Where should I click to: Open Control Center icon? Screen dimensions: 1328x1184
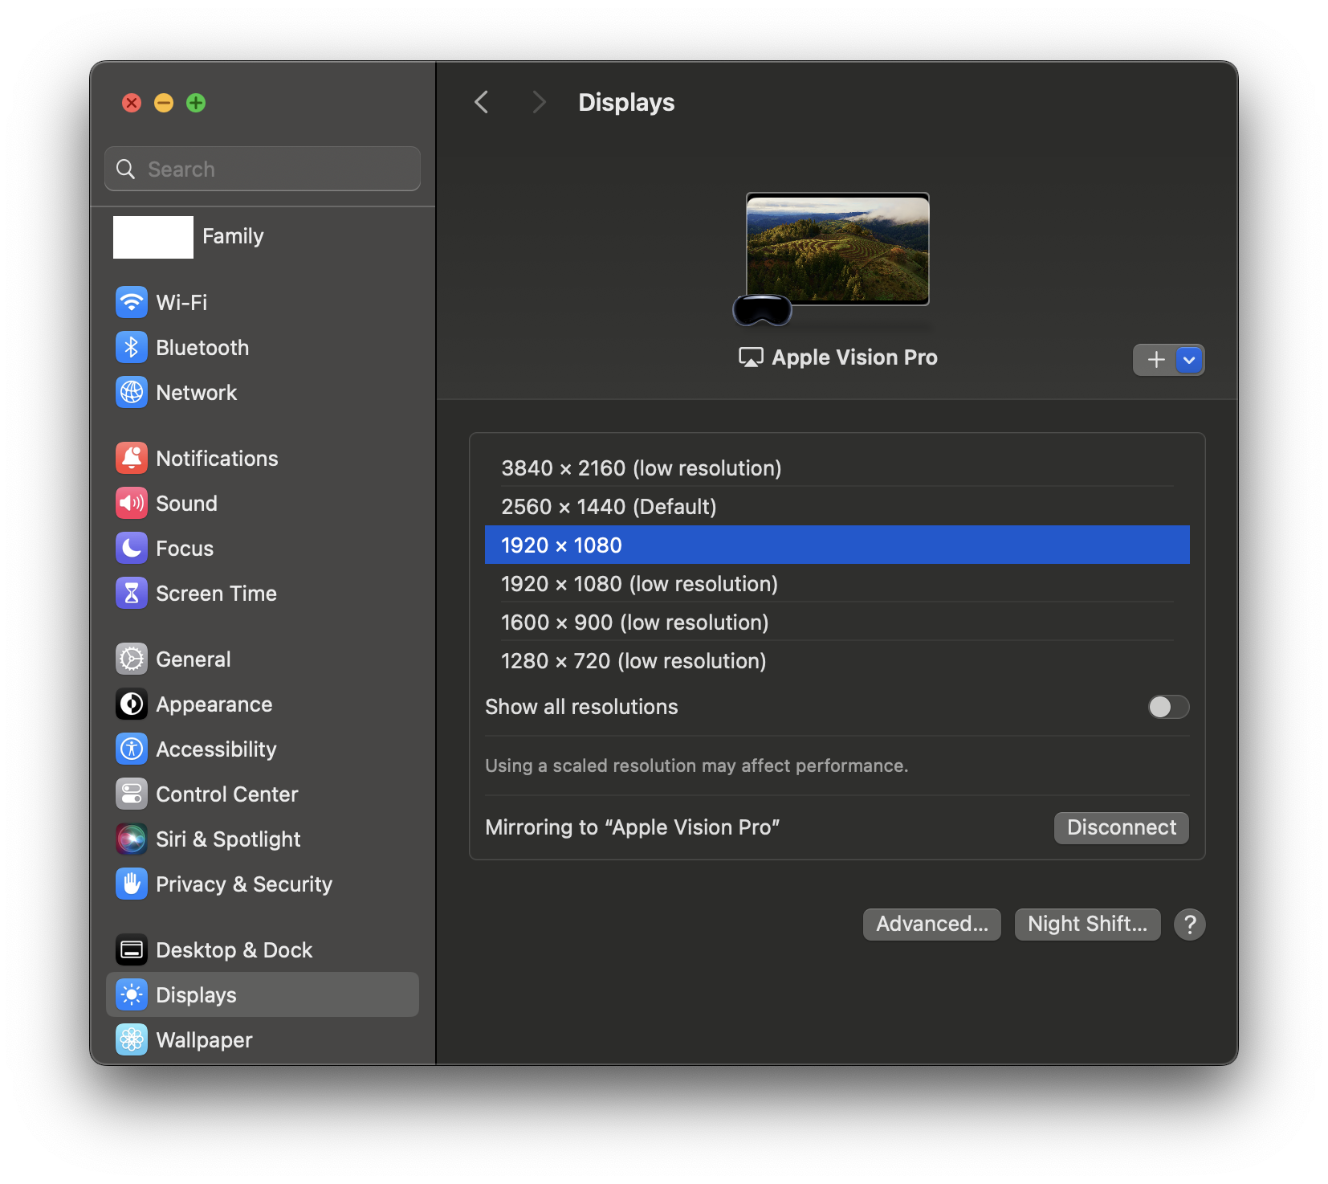pos(132,794)
